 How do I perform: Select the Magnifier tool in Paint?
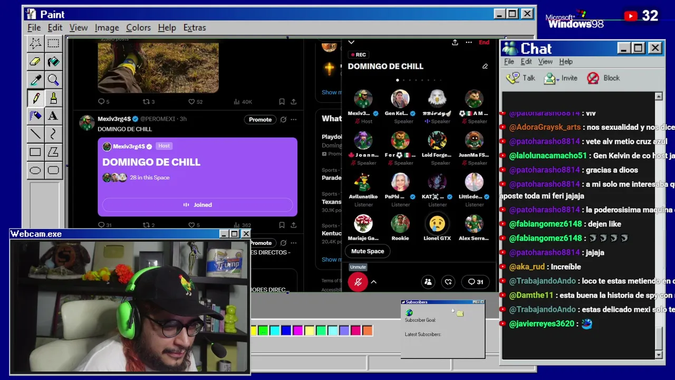click(53, 80)
